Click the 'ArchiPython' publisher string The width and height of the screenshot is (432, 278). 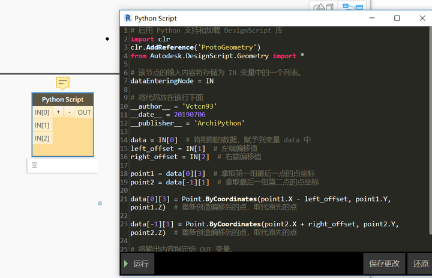pos(219,123)
